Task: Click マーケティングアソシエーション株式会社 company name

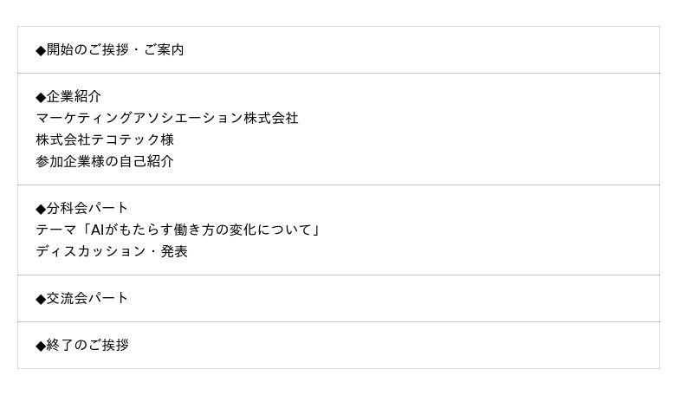Action: [x=167, y=118]
